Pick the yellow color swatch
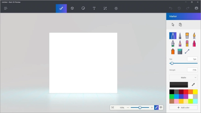 [195, 92]
